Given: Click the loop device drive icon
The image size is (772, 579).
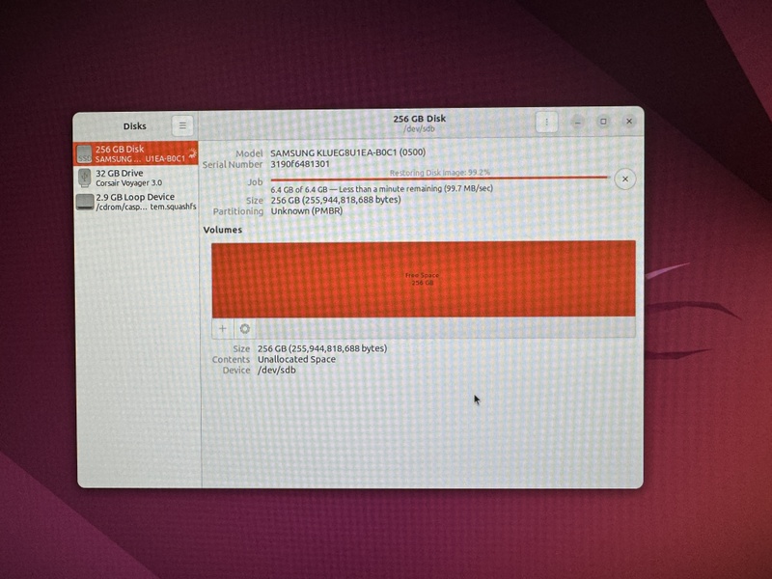Looking at the screenshot, I should click(x=85, y=202).
